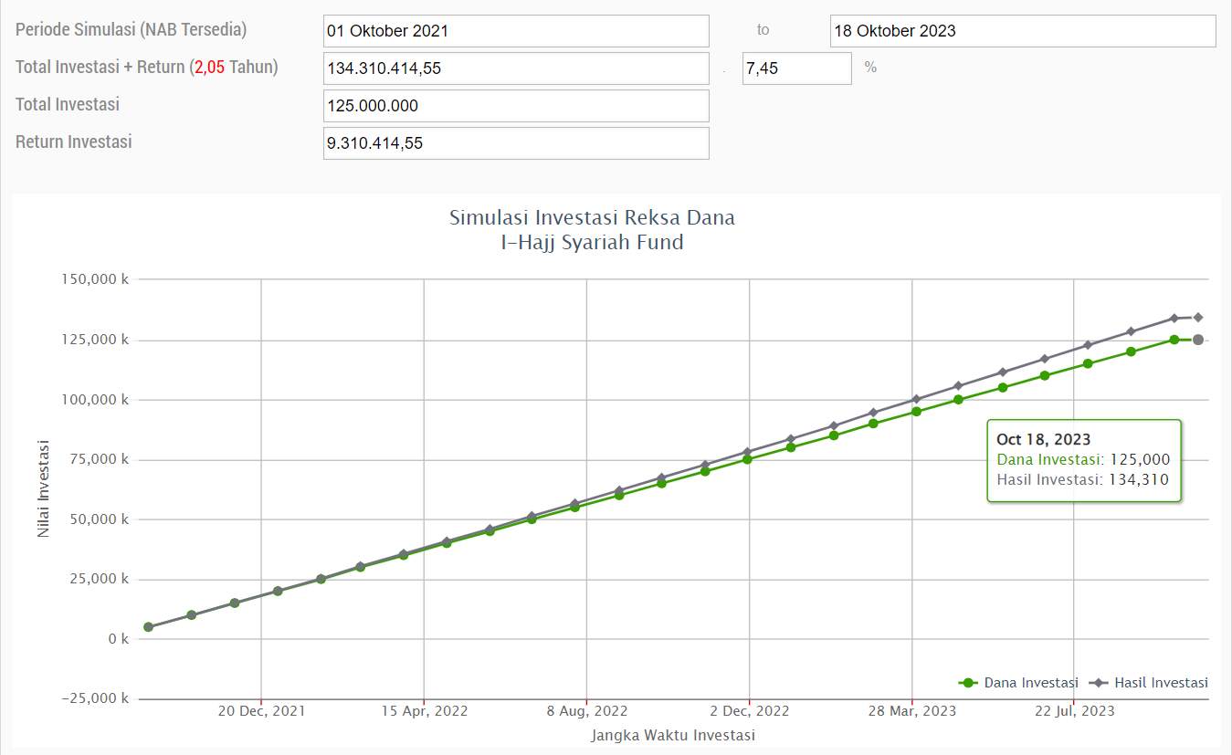The width and height of the screenshot is (1232, 755).
Task: Click the axis title Nilai Investasi
Action: click(44, 489)
